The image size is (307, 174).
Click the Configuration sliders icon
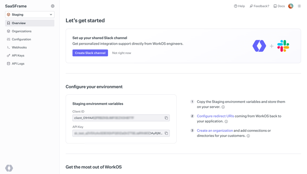(8, 40)
